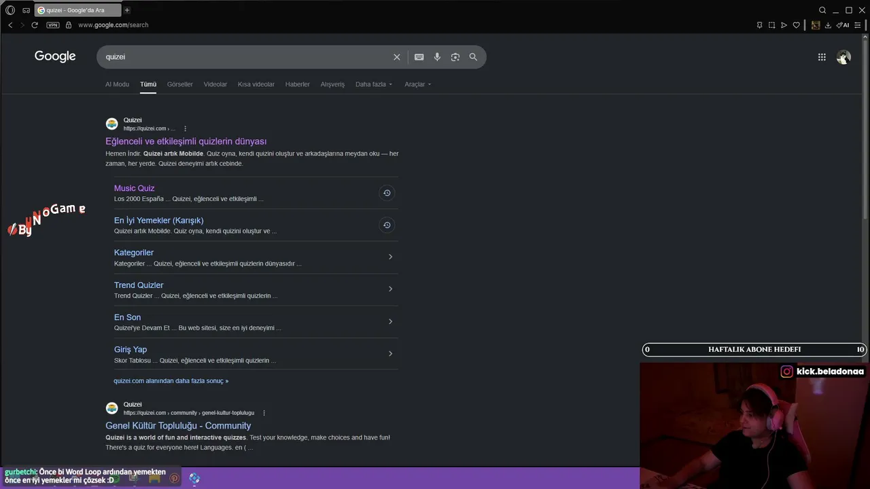Show site security padlock info
The width and height of the screenshot is (870, 489).
tap(69, 25)
